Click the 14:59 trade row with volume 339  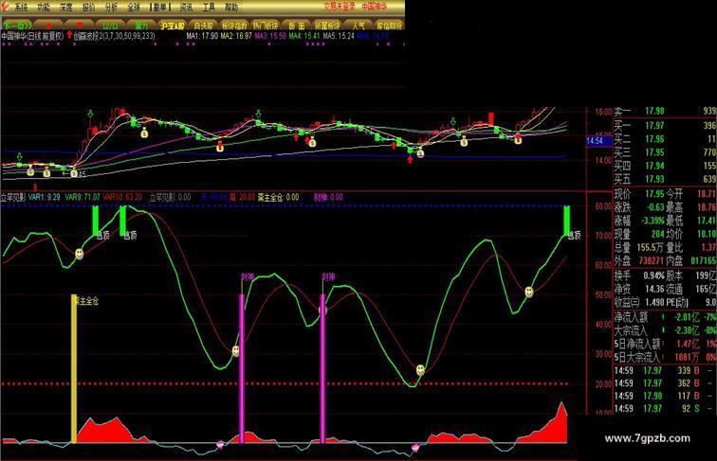(x=665, y=370)
